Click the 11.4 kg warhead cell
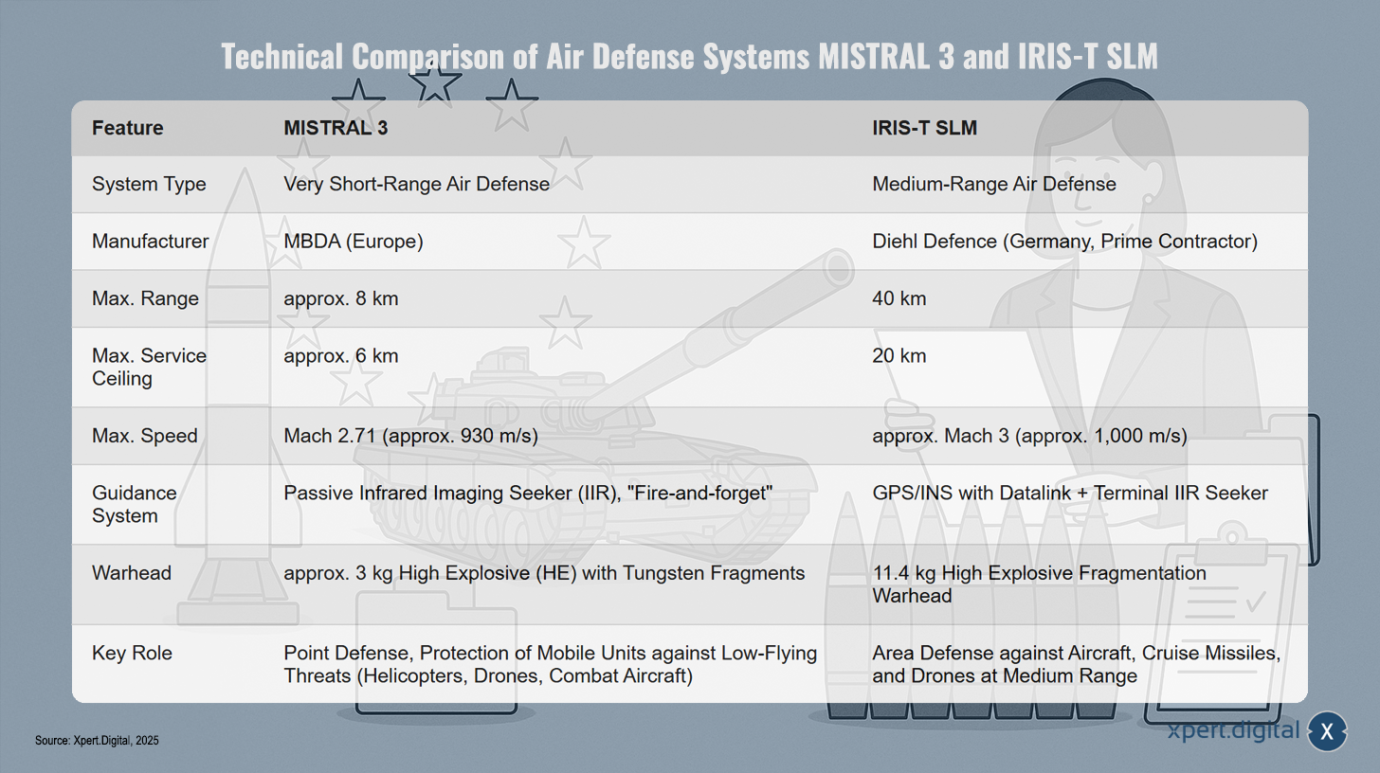 1039,584
